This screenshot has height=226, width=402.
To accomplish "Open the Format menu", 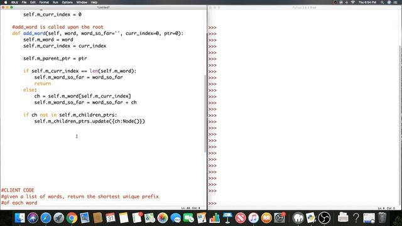I will (x=44, y=3).
